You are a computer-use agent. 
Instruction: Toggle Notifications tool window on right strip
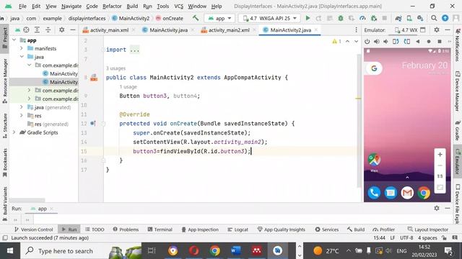457,45
